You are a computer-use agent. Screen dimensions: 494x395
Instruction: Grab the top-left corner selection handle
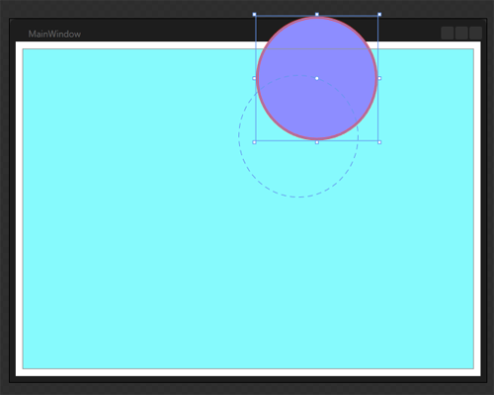254,15
